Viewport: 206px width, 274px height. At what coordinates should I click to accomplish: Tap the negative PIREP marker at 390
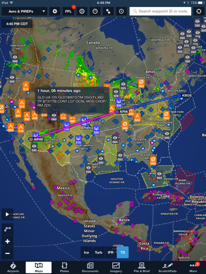125,126
